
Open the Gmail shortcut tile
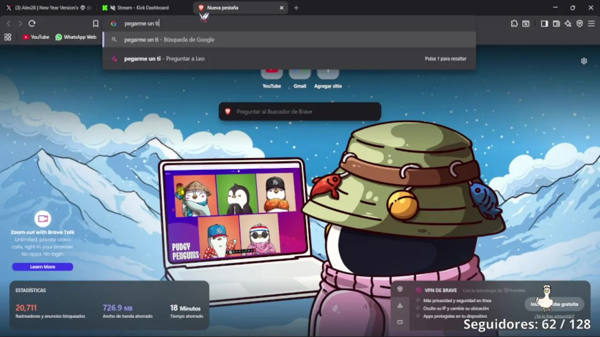click(x=300, y=78)
